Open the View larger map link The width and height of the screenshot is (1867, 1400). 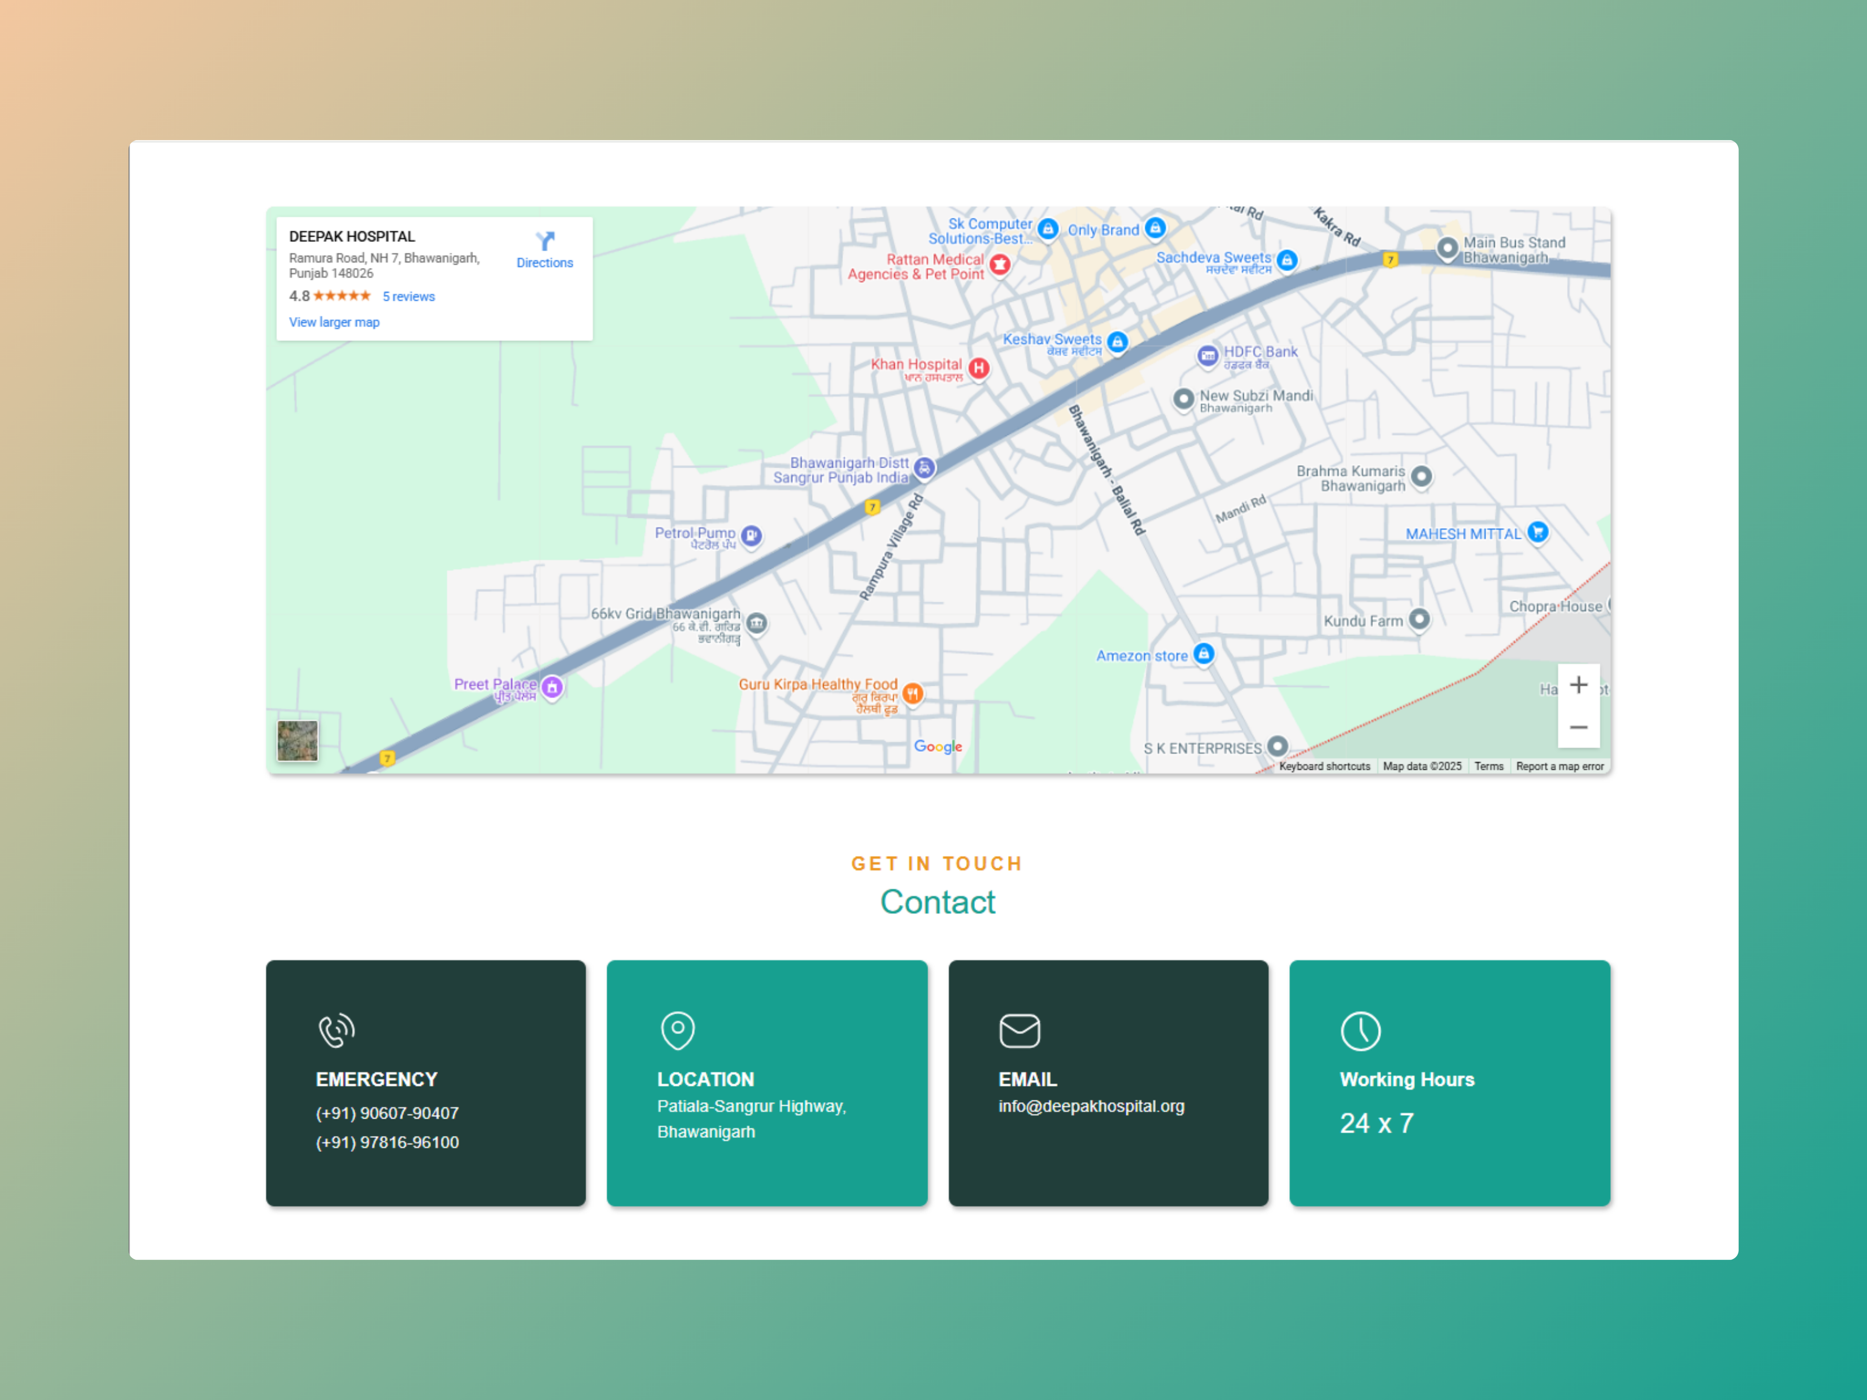(x=334, y=322)
